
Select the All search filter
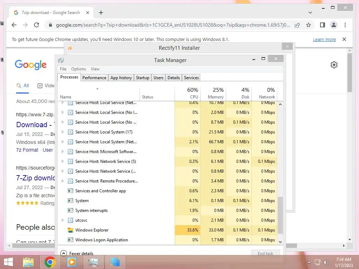22,86
